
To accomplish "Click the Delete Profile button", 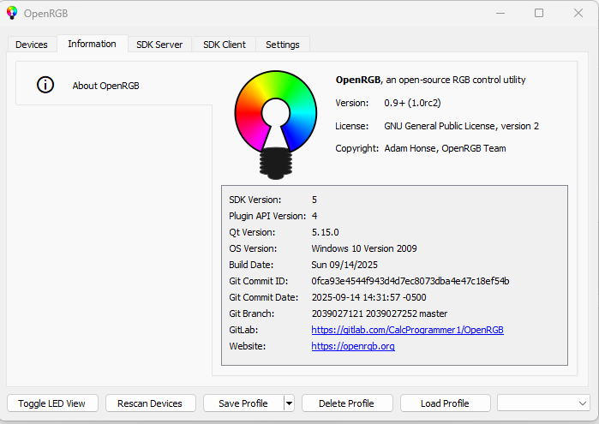I will pos(347,403).
